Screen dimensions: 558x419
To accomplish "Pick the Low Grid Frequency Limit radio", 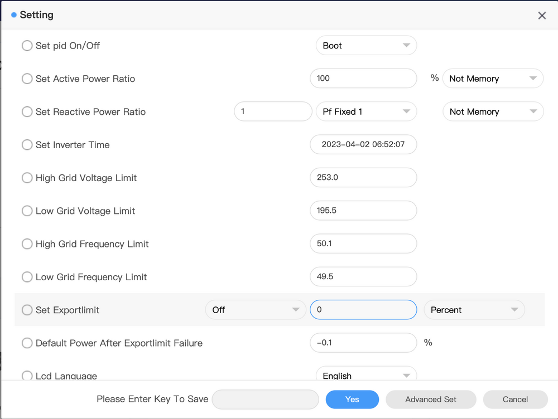I will click(27, 277).
